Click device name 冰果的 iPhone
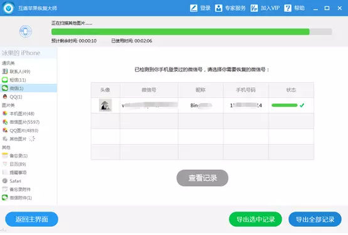The height and width of the screenshot is (235, 348). pos(21,53)
